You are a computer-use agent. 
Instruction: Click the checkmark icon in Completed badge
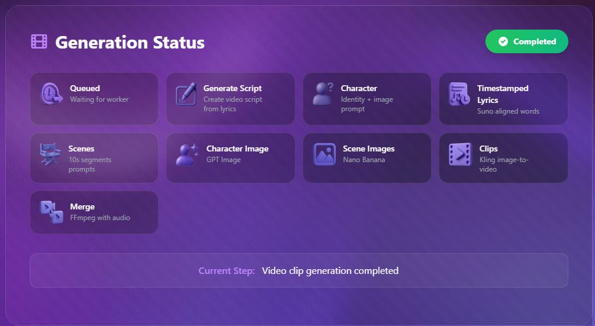(503, 41)
